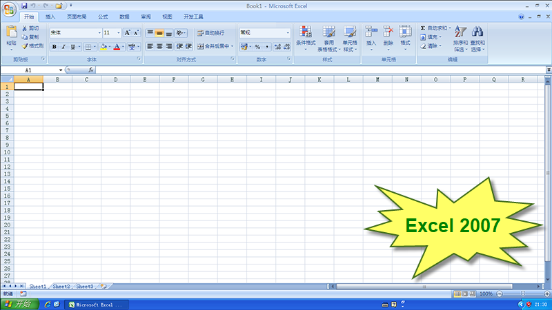Switch to the Formulas (公式) tab
This screenshot has height=310, width=552.
click(103, 17)
